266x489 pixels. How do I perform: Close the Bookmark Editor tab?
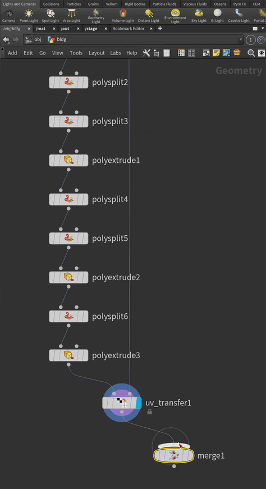pyautogui.click(x=152, y=29)
